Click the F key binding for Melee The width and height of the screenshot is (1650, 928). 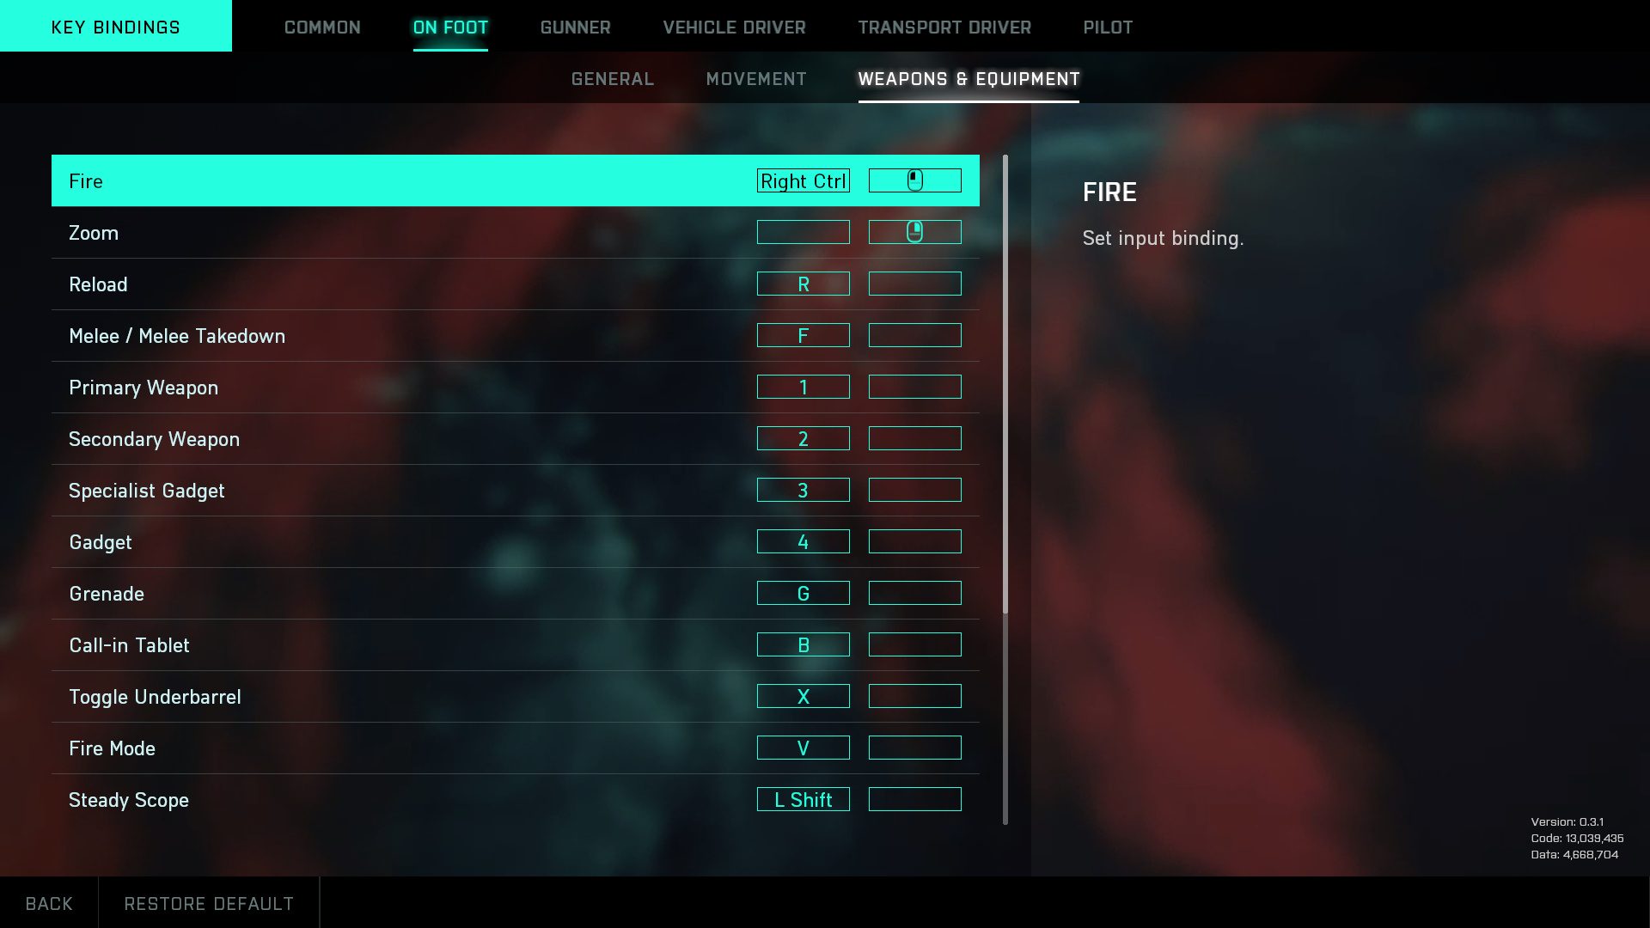click(804, 335)
